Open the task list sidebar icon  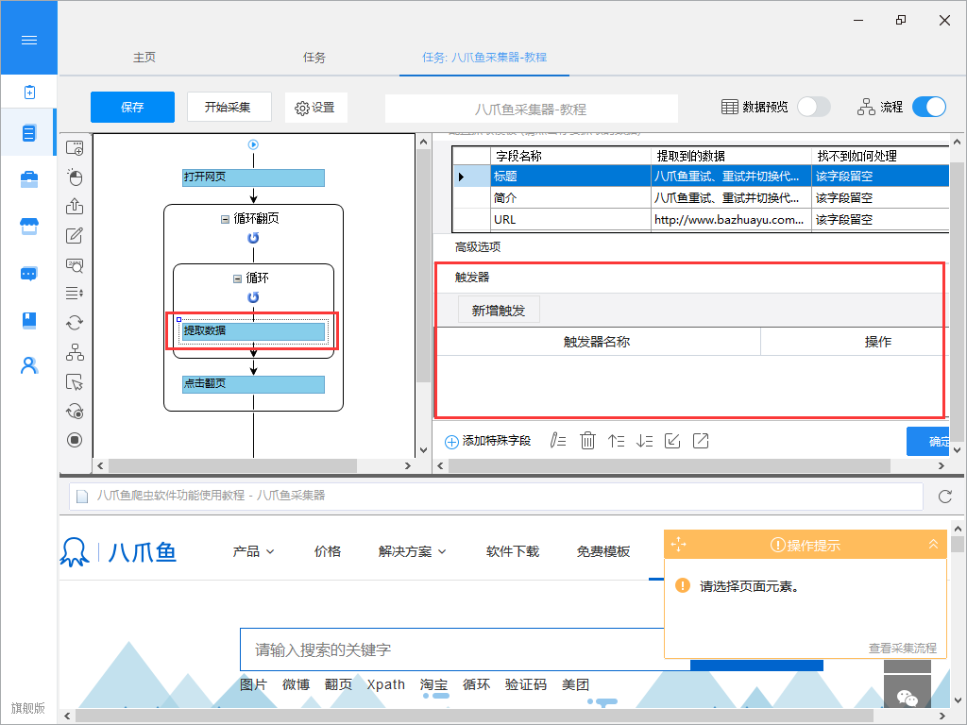[29, 132]
